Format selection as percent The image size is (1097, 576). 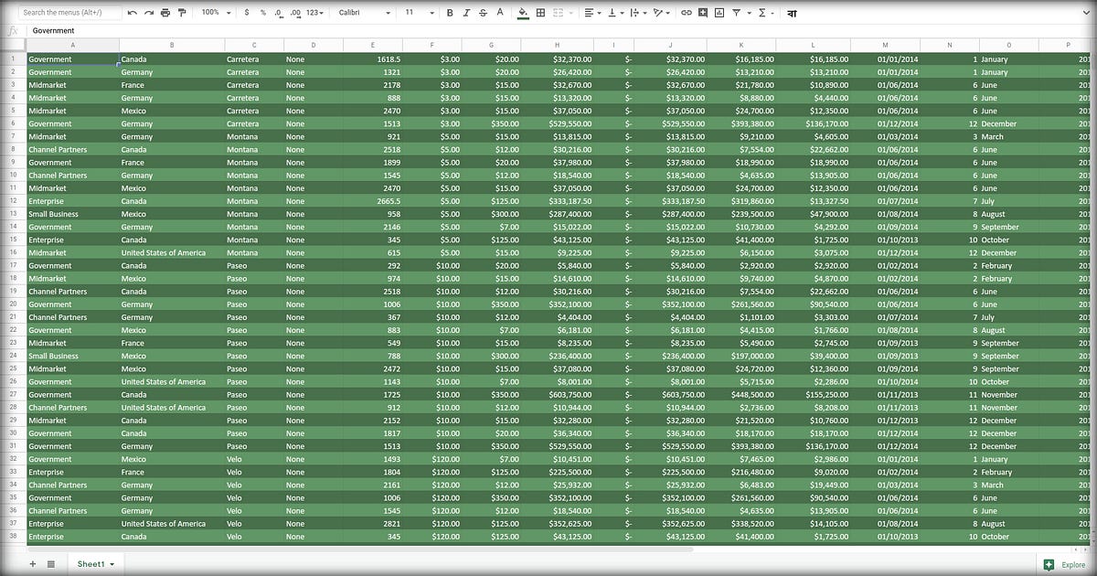point(264,13)
